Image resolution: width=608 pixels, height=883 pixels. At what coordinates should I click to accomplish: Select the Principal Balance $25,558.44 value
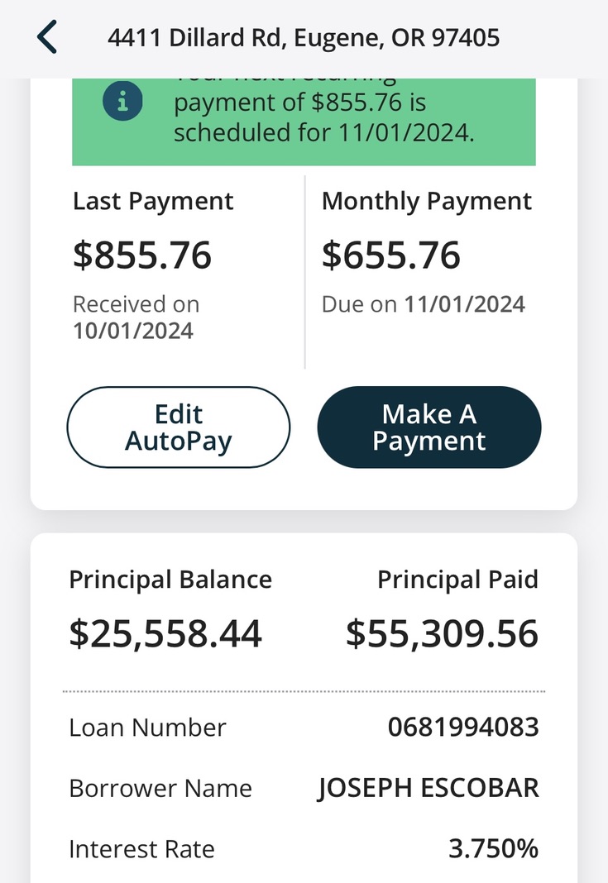point(165,633)
